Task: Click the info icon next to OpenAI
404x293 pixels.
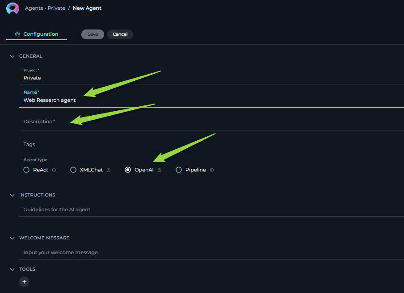Action: (160, 170)
